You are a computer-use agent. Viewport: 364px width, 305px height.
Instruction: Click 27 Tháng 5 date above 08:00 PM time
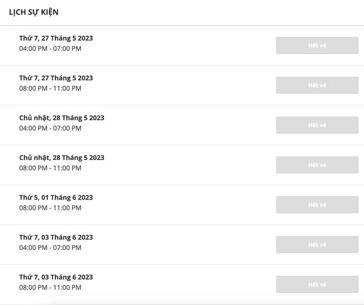(56, 78)
